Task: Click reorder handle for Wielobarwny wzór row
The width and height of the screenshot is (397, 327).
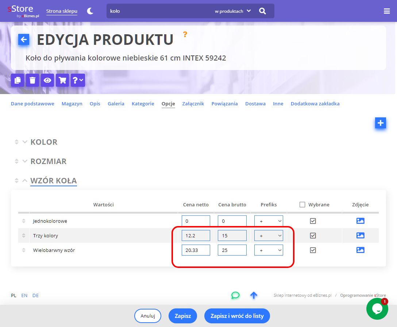Action: 24,250
